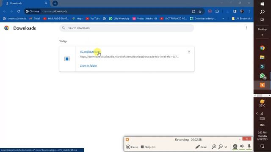Open the VC_redist.x64.exe download link
Viewport: 271px width, 152px height.
[90, 52]
